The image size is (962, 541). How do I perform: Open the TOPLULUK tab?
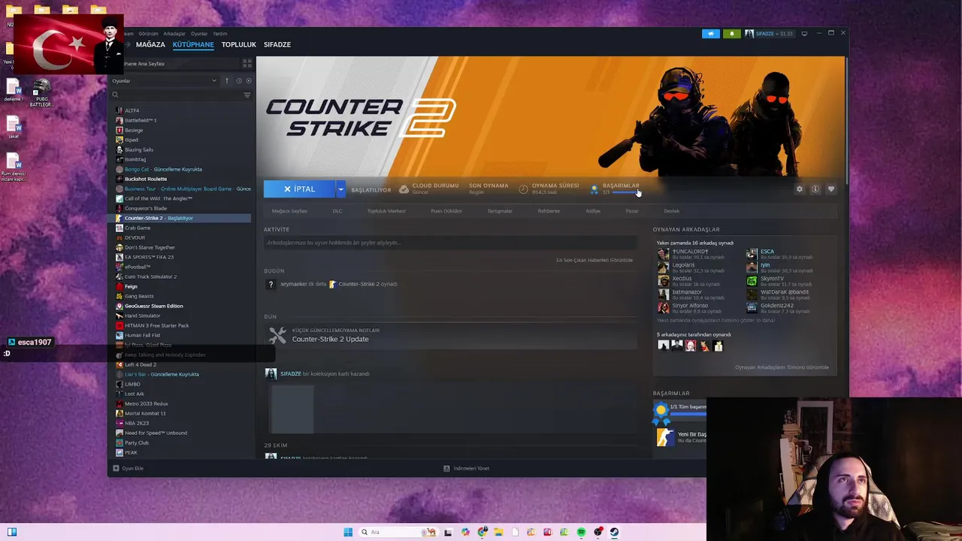click(239, 44)
